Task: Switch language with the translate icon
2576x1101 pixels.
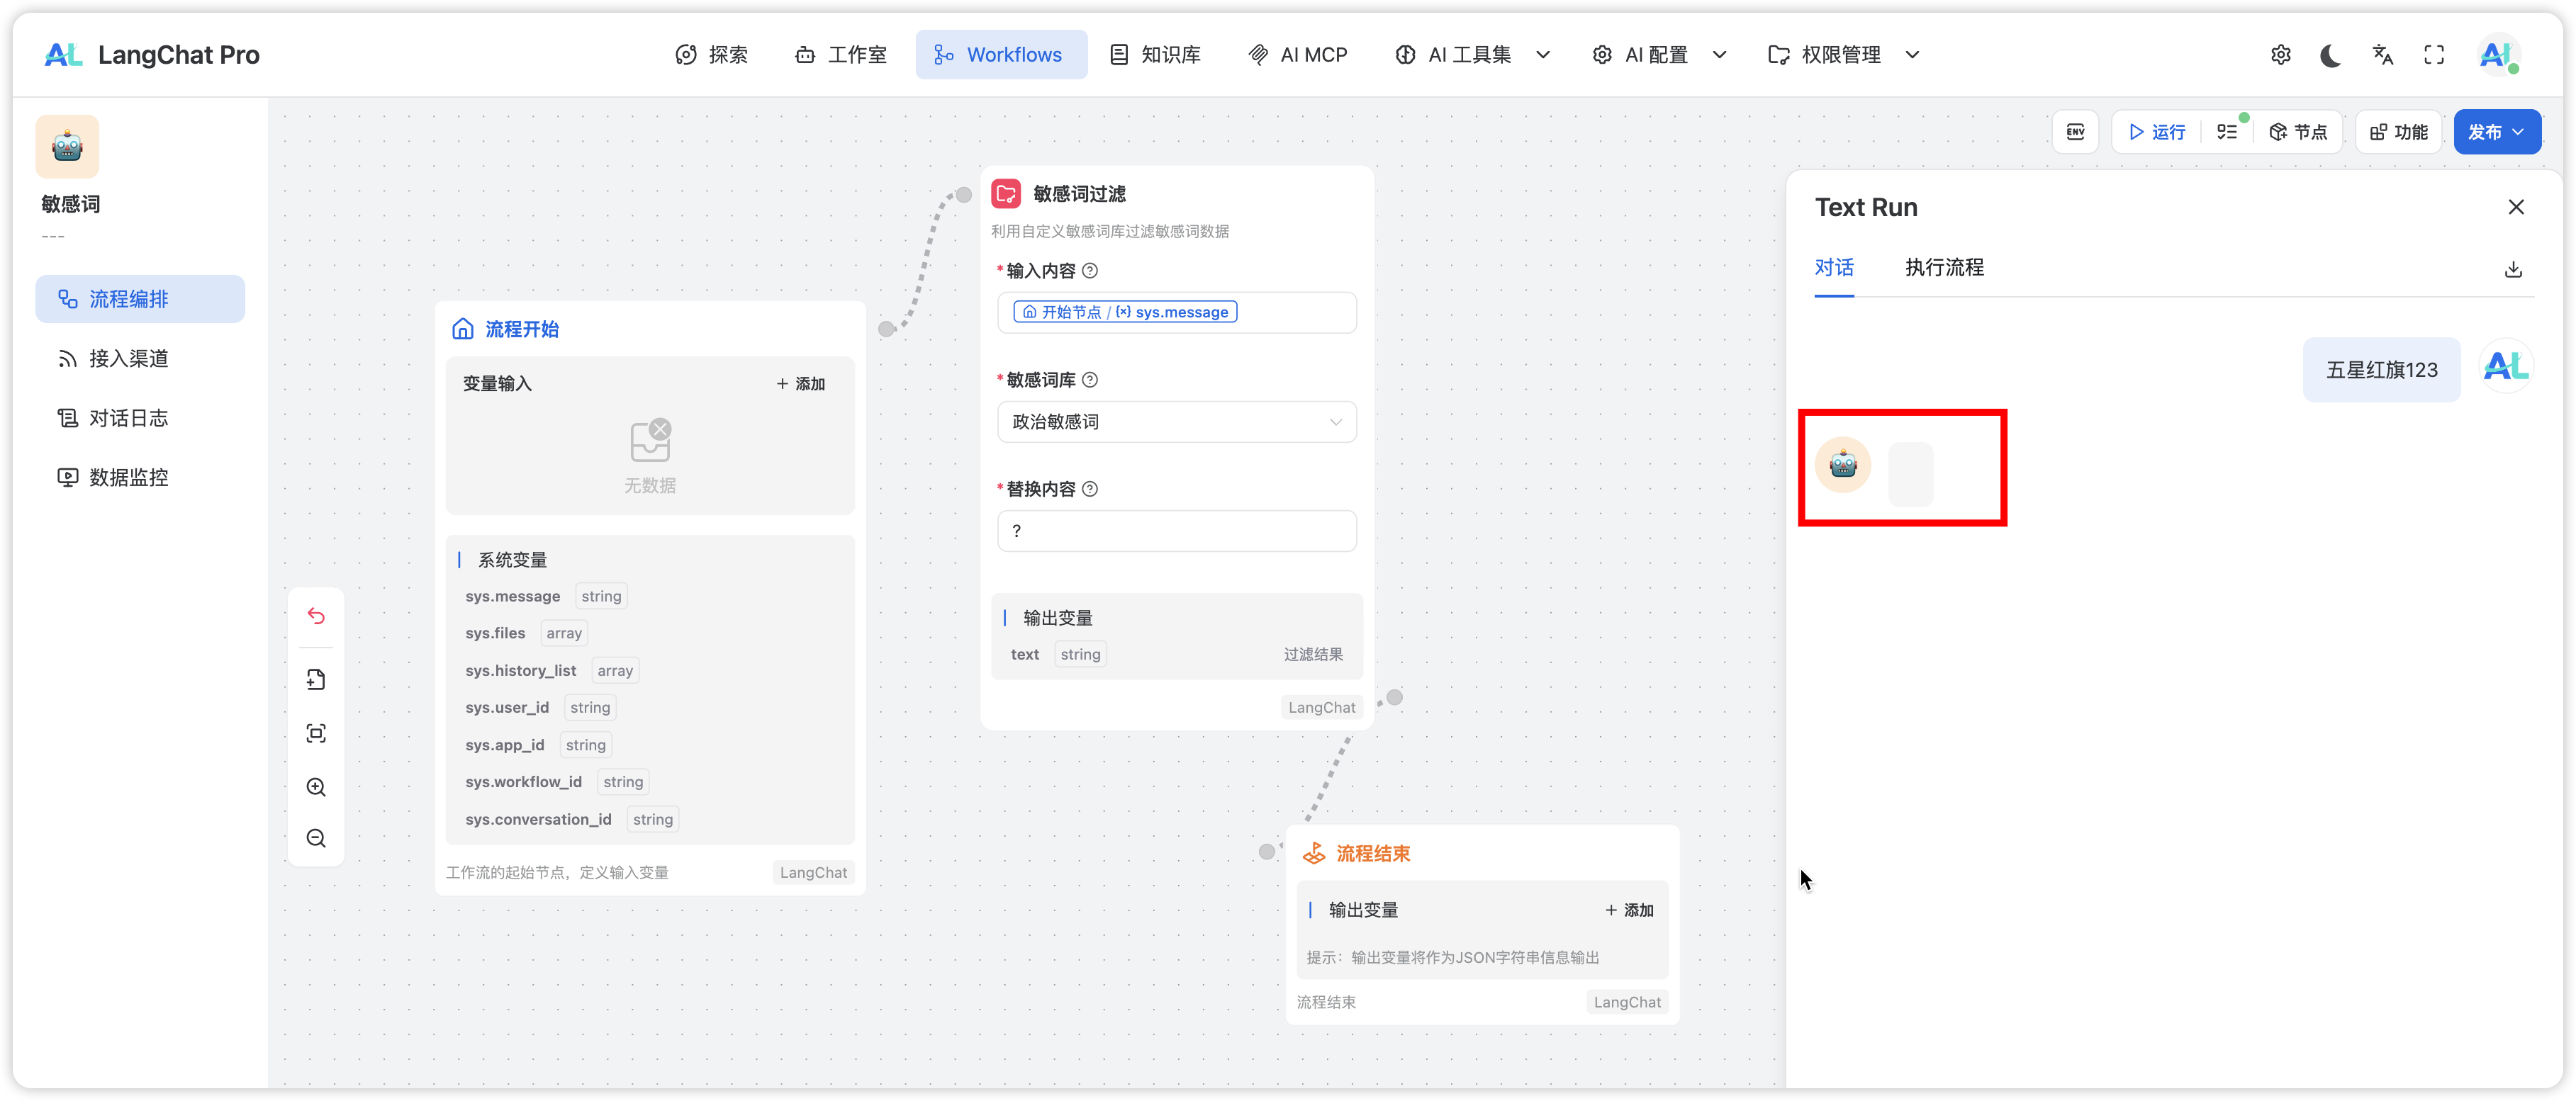Action: (x=2383, y=55)
